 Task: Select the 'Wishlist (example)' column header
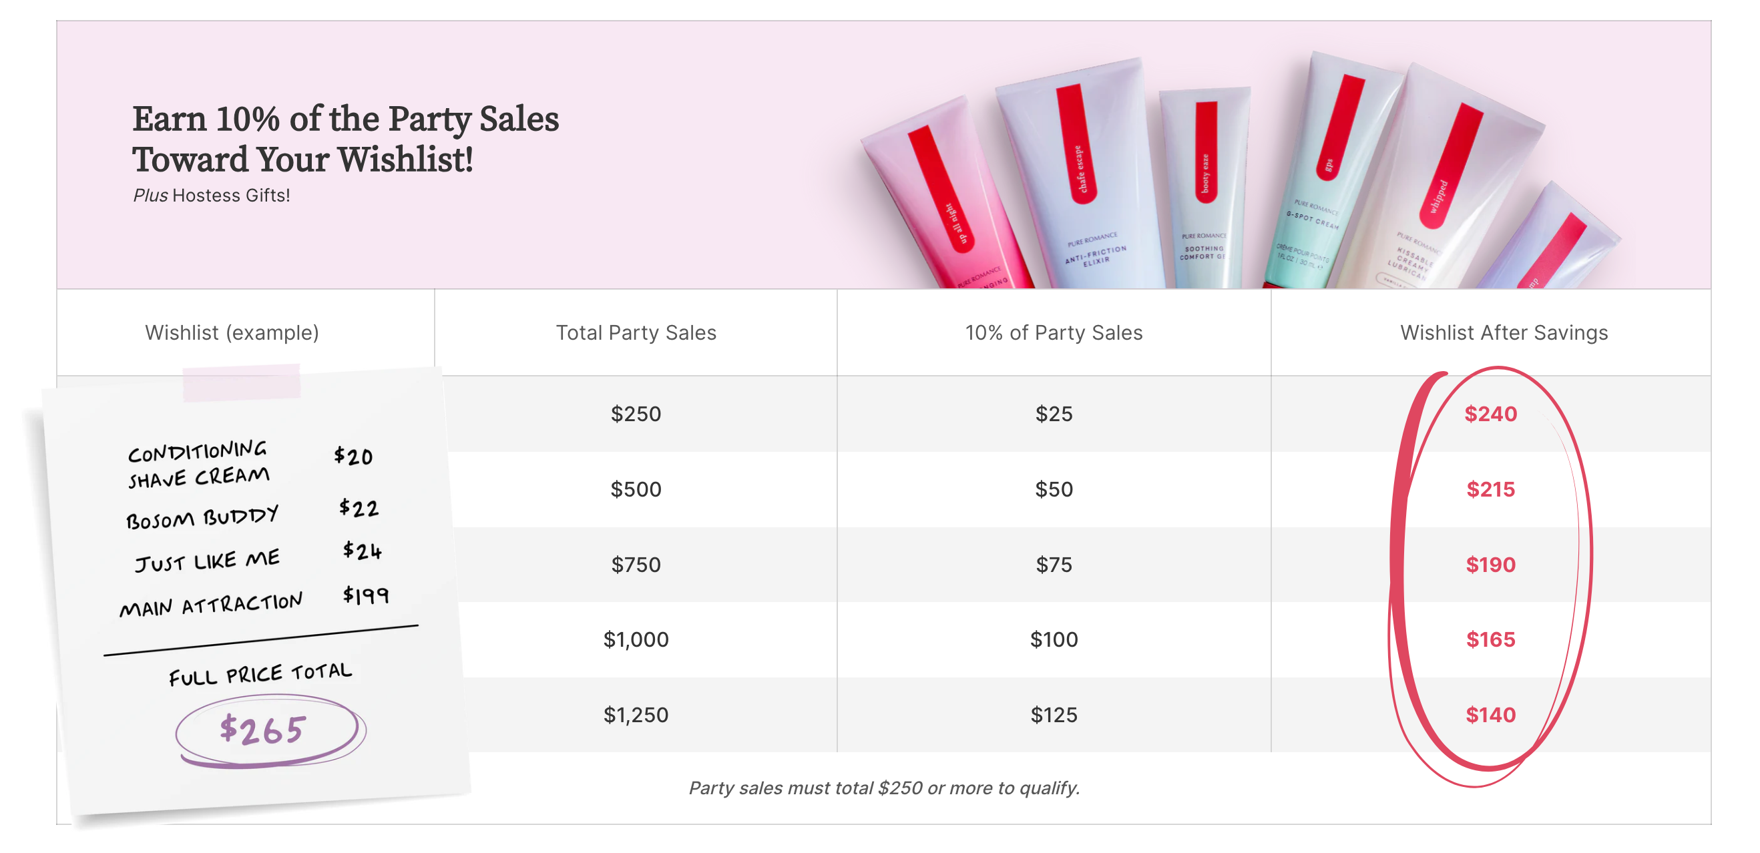click(x=232, y=332)
